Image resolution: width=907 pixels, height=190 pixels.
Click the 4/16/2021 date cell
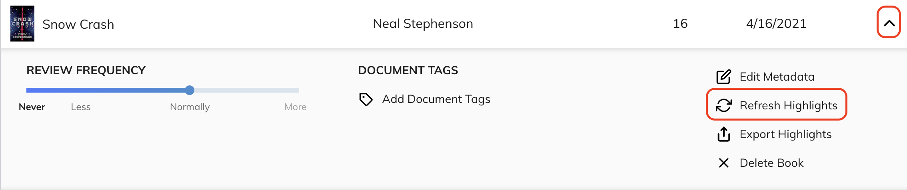(x=776, y=24)
